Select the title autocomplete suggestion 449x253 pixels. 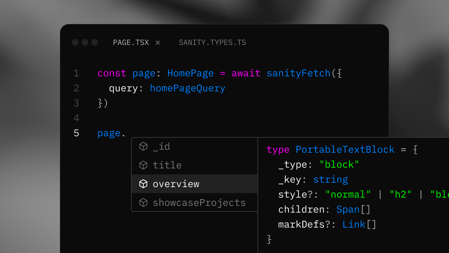[x=195, y=165]
